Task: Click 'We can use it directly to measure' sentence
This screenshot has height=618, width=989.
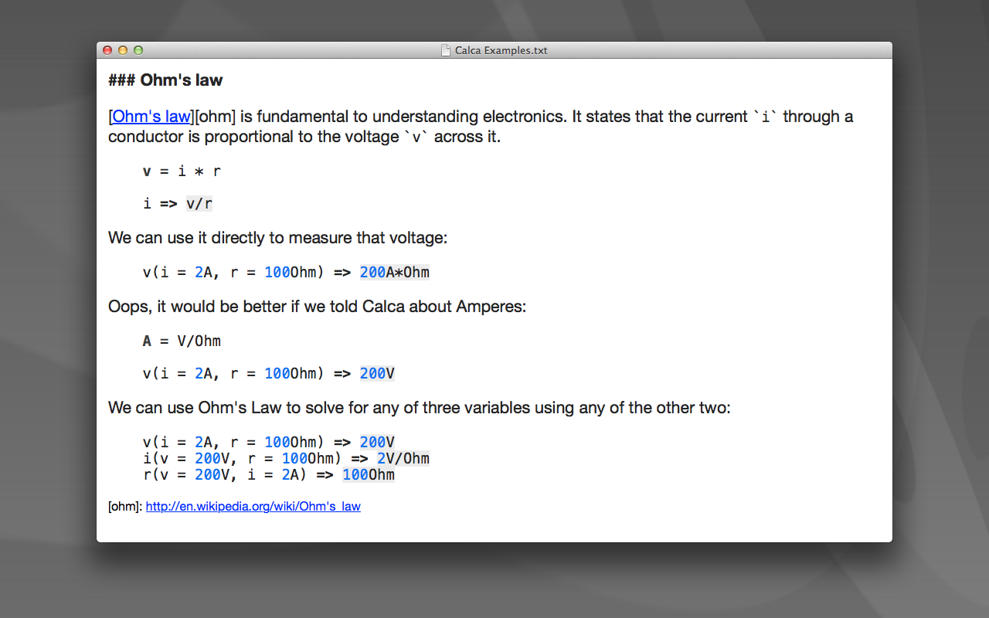Action: click(277, 238)
